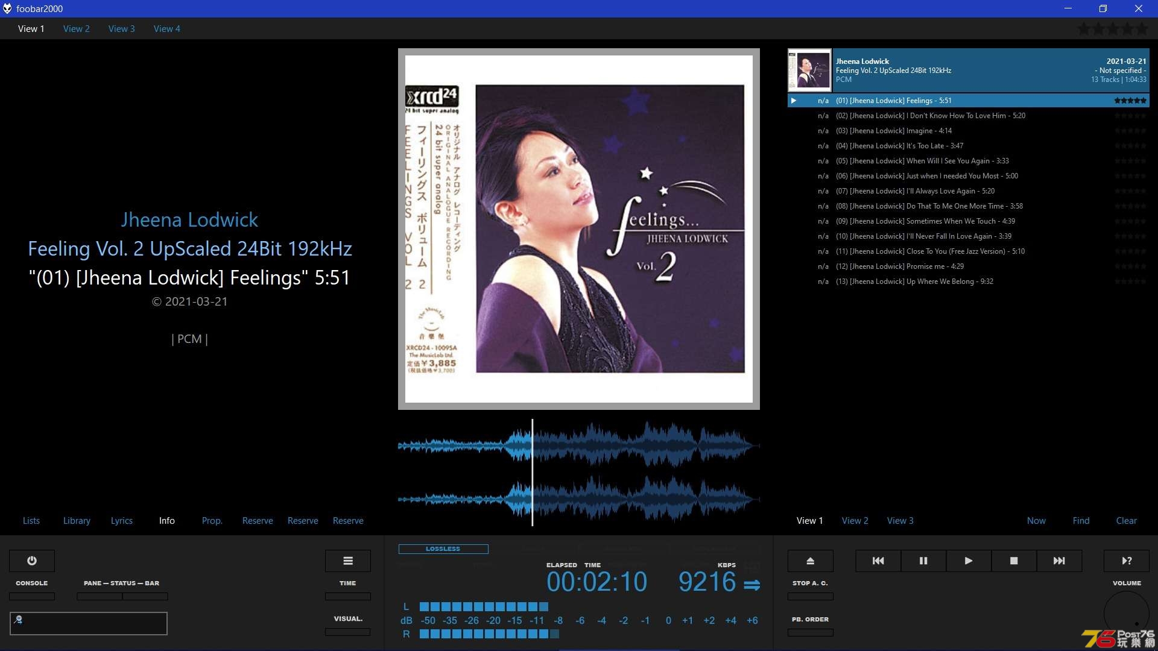The width and height of the screenshot is (1158, 651).
Task: Open the Lyrics tab
Action: (x=122, y=520)
